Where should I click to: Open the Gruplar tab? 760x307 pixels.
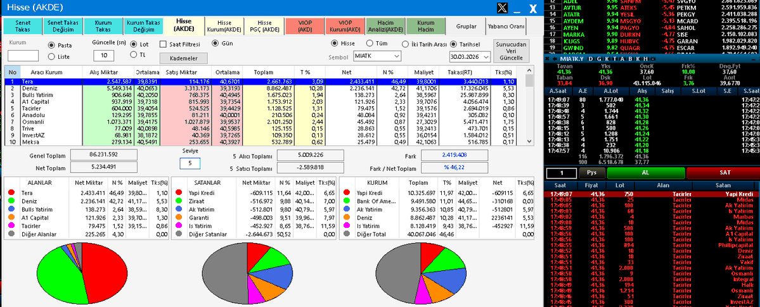point(467,26)
